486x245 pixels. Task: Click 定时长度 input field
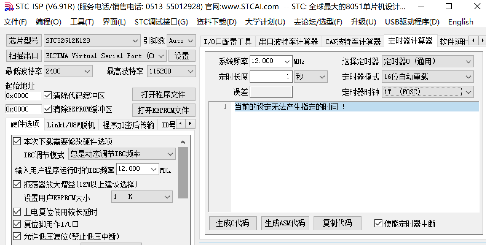click(x=271, y=76)
